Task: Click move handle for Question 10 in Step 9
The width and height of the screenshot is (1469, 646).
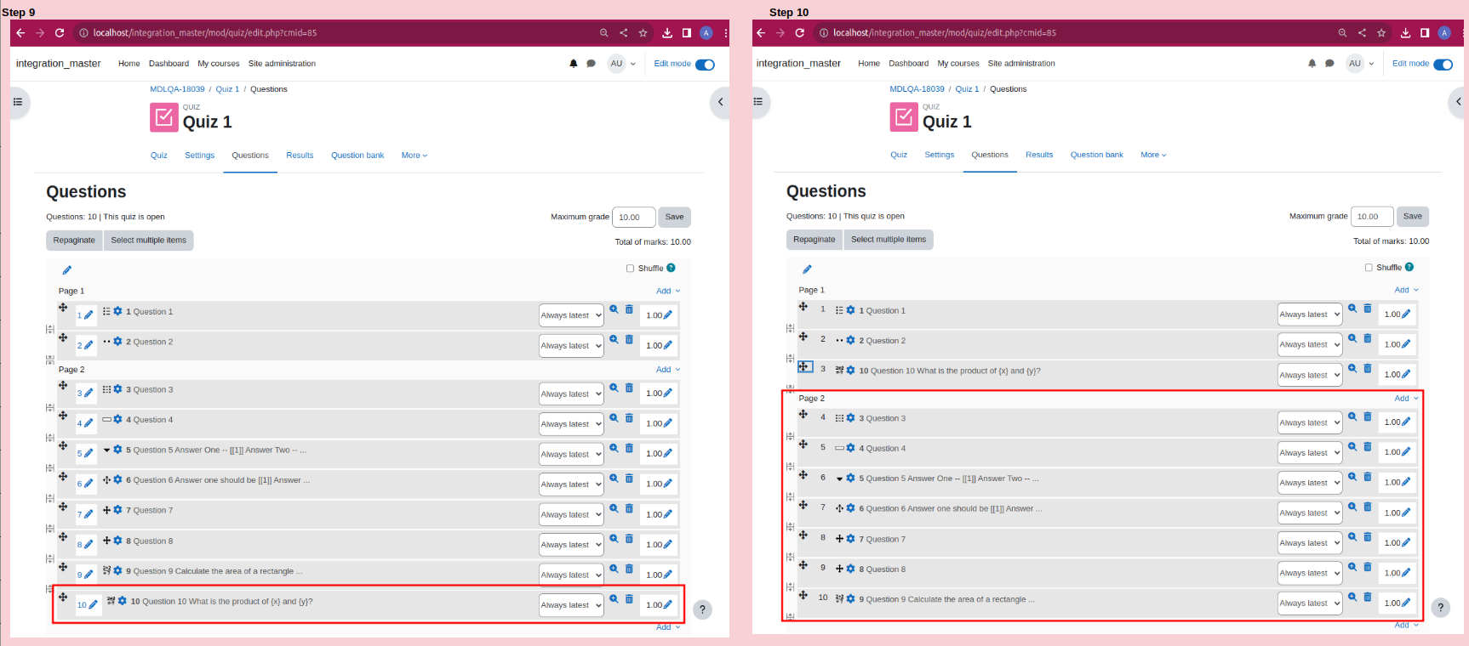Action: (63, 597)
